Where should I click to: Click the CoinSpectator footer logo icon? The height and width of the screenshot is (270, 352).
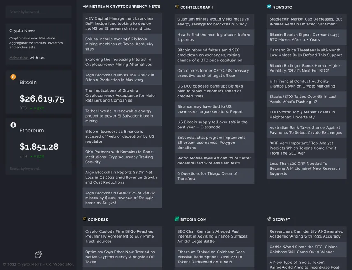tap(38, 254)
